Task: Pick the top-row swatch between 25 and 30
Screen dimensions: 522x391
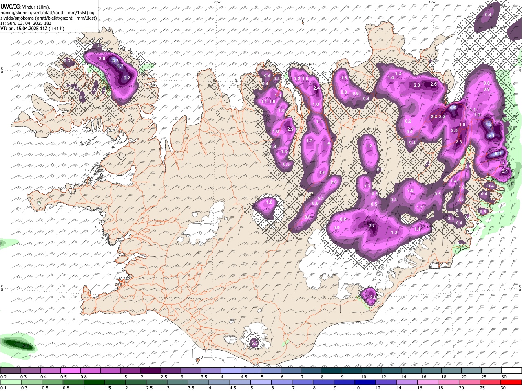Action: (491, 371)
